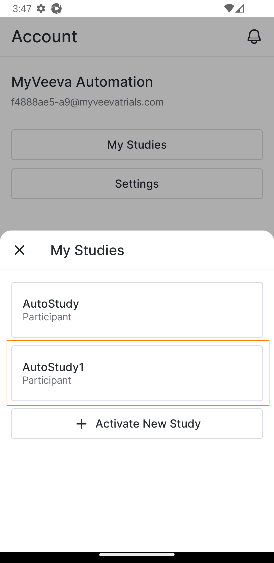Tap the home gesture bar
The image size is (274, 563).
coord(137,555)
